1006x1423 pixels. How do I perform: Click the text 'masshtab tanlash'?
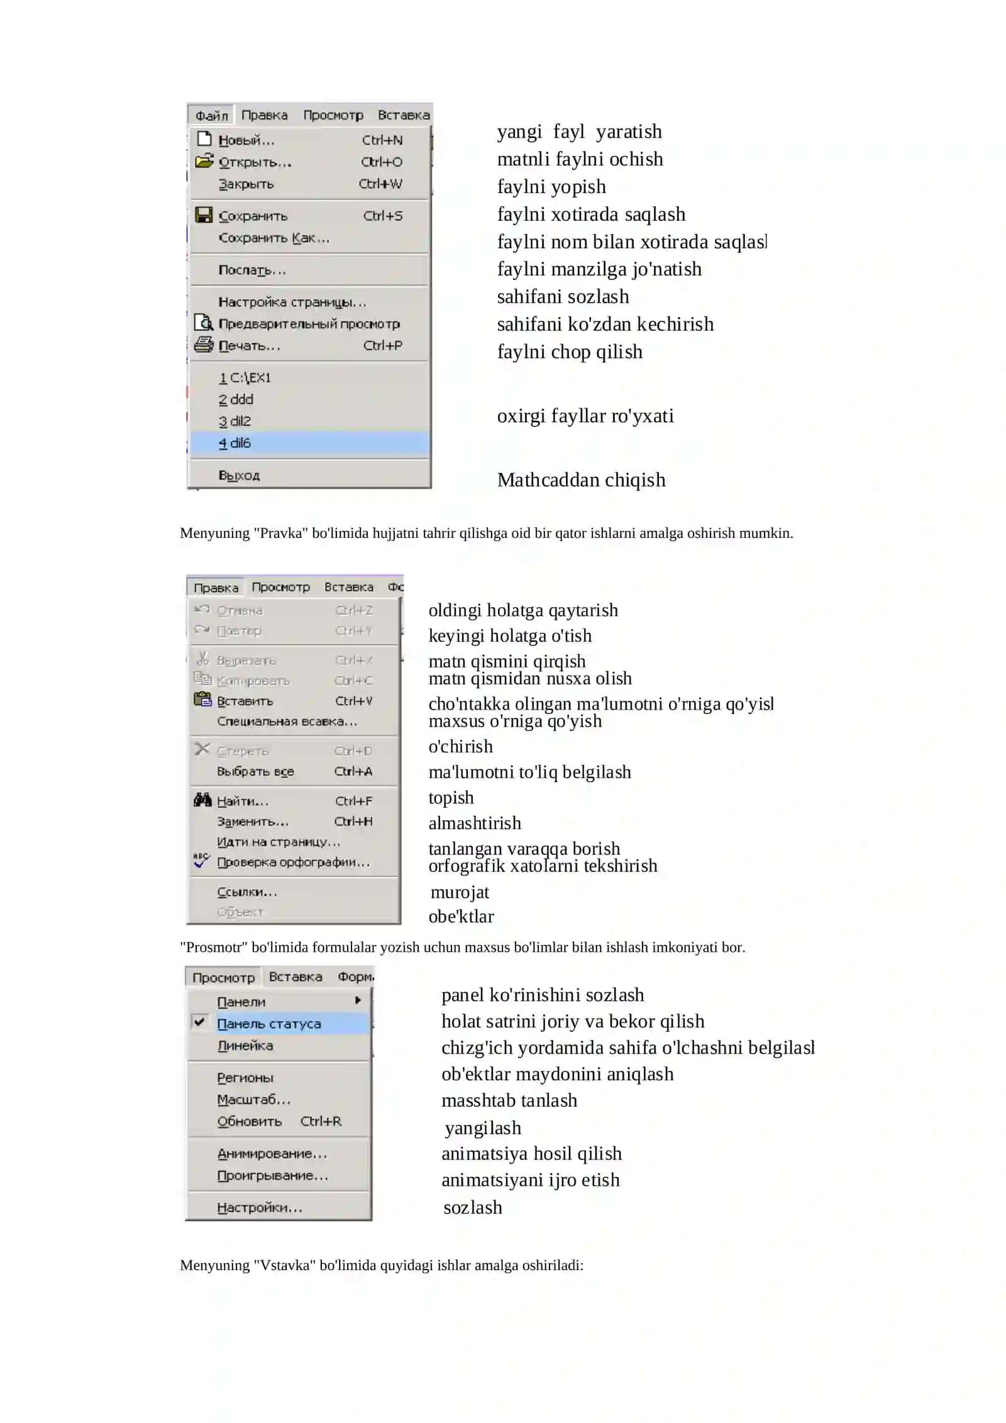tap(509, 1100)
